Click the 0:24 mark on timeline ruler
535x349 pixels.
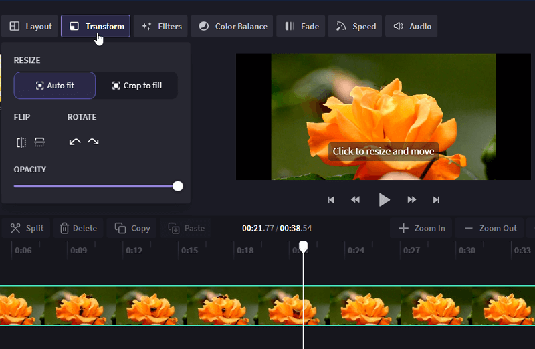(356, 251)
